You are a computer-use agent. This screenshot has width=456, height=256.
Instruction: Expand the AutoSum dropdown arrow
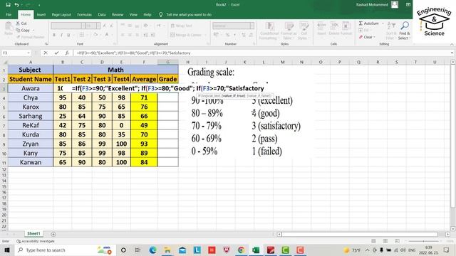click(x=383, y=23)
